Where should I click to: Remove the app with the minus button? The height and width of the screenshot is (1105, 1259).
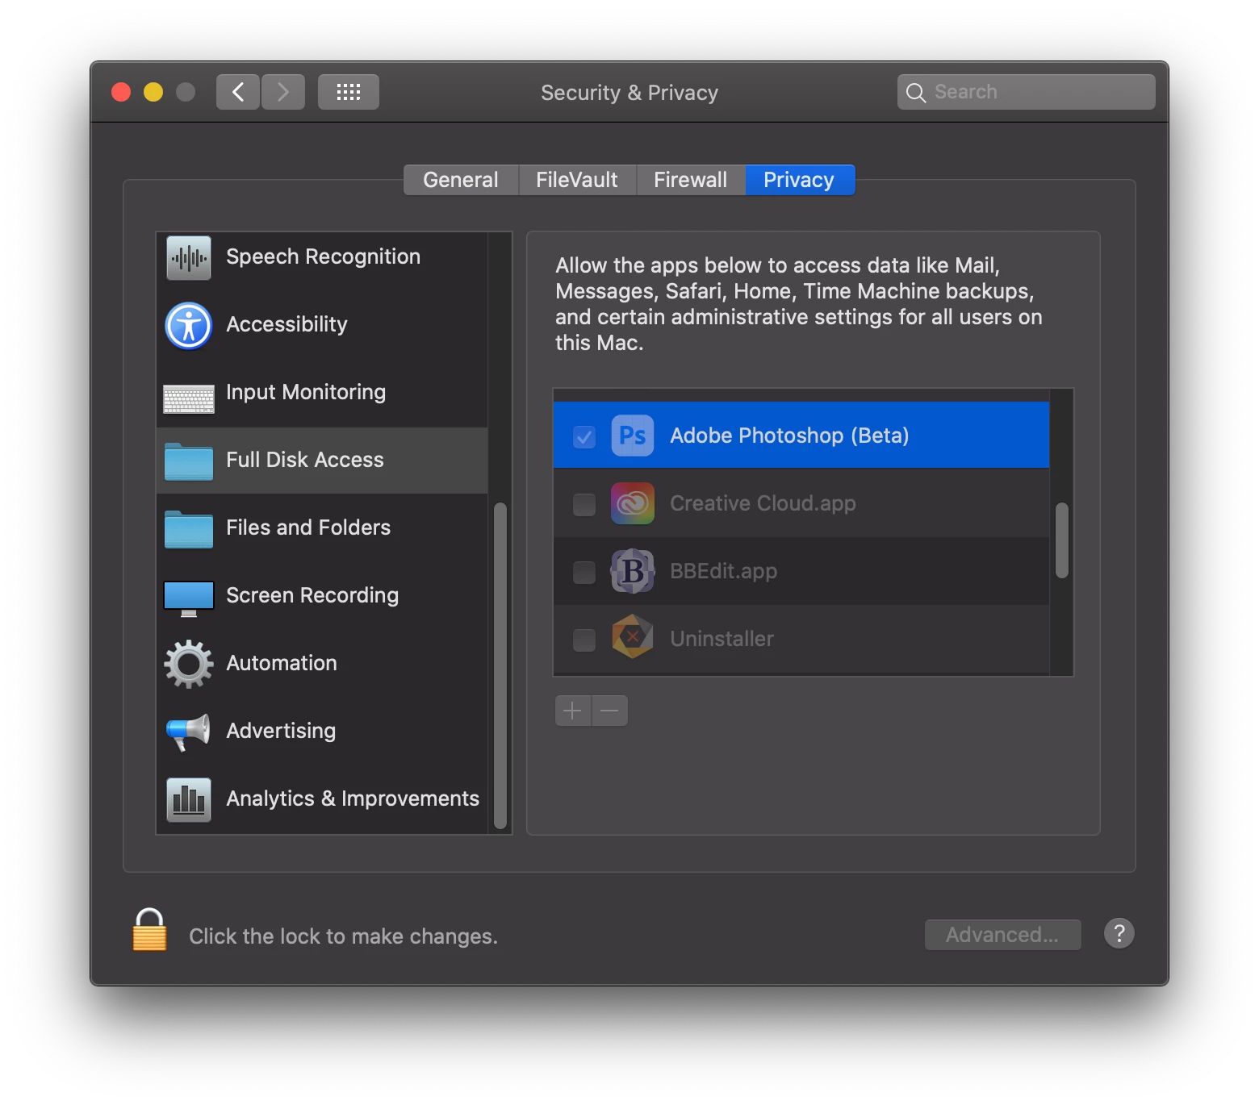(x=610, y=711)
